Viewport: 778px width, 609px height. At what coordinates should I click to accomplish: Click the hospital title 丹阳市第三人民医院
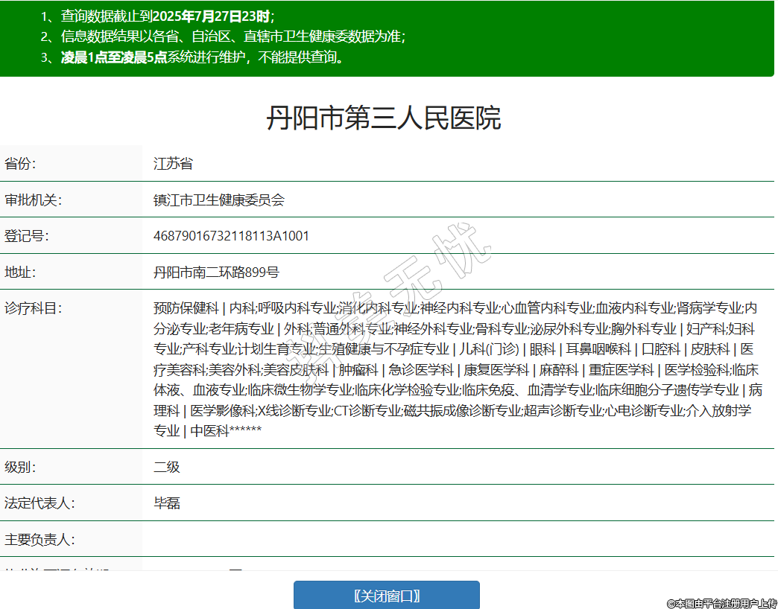[384, 118]
